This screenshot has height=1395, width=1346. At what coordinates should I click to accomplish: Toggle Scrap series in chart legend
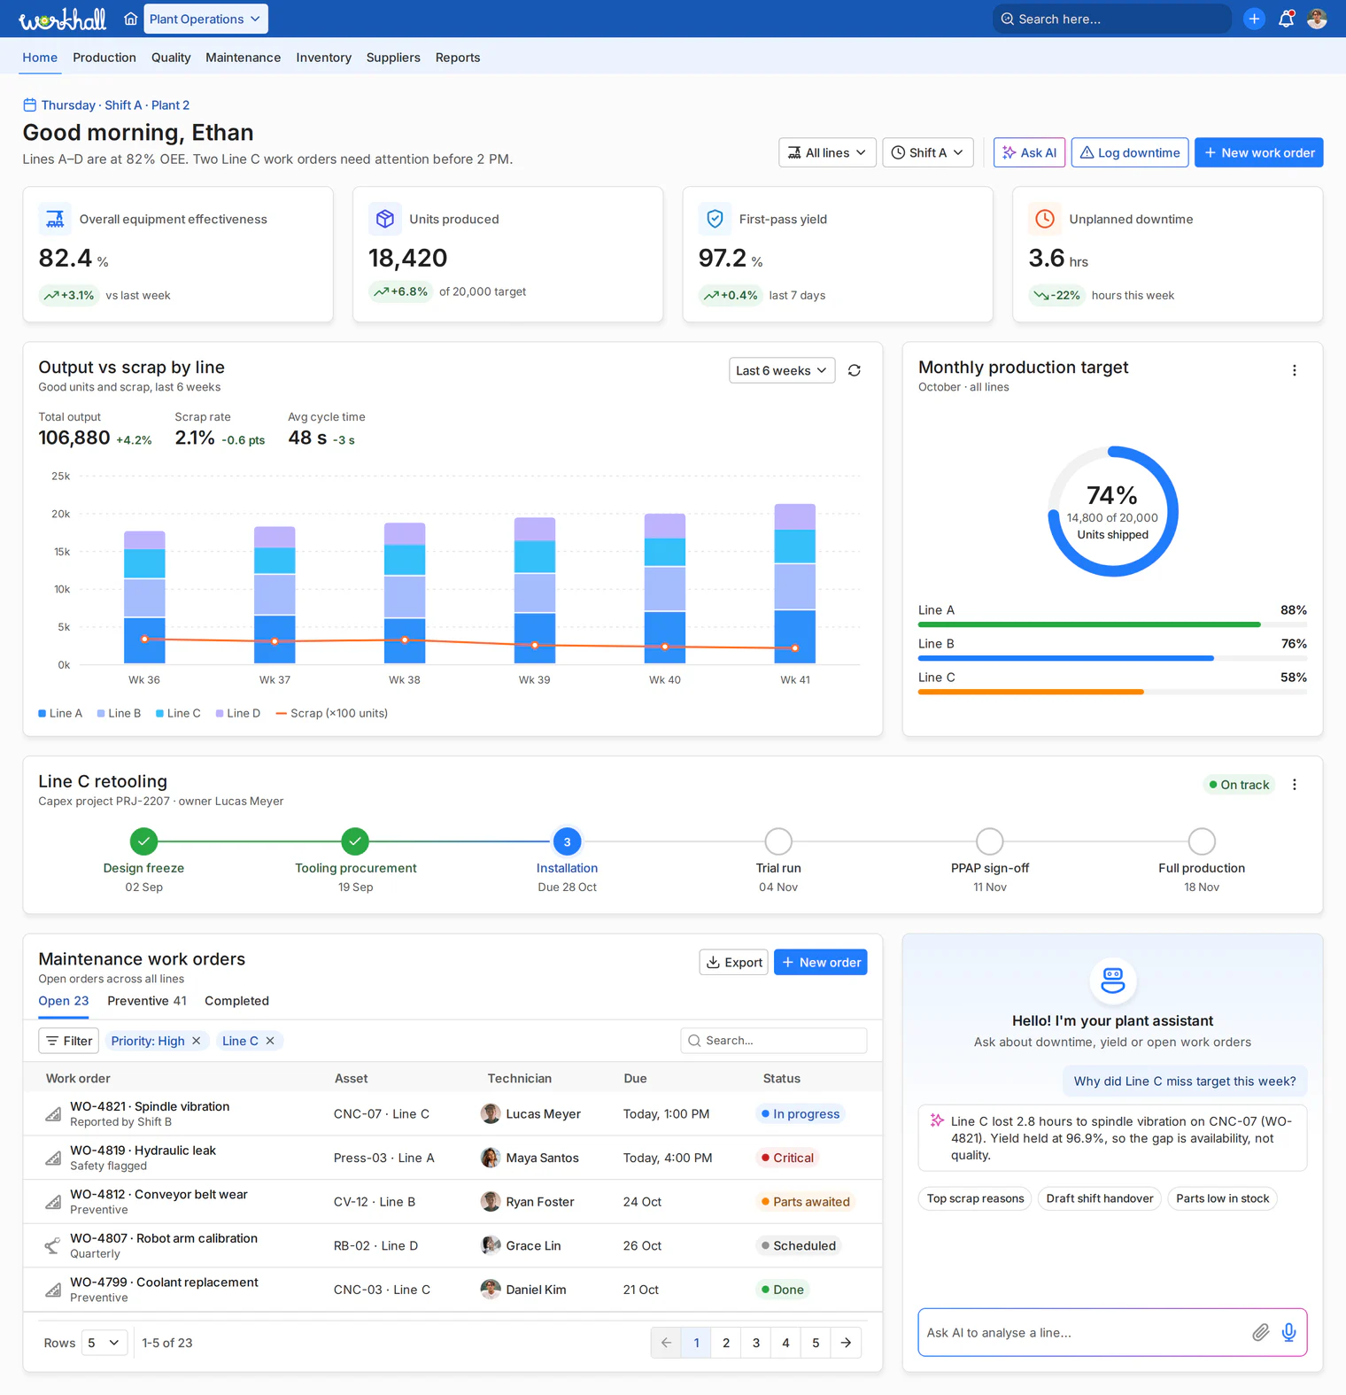tap(332, 713)
